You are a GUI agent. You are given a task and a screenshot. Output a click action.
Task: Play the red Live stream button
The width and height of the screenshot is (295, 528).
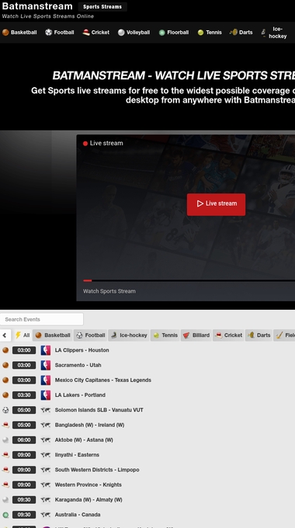216,204
